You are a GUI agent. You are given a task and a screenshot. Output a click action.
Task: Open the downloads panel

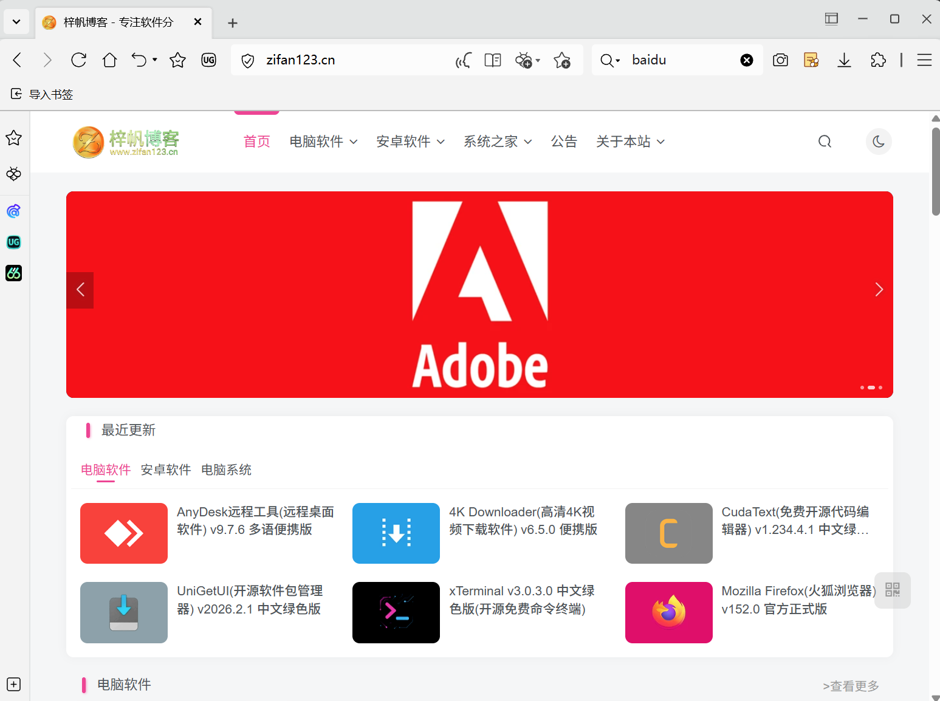pos(844,60)
